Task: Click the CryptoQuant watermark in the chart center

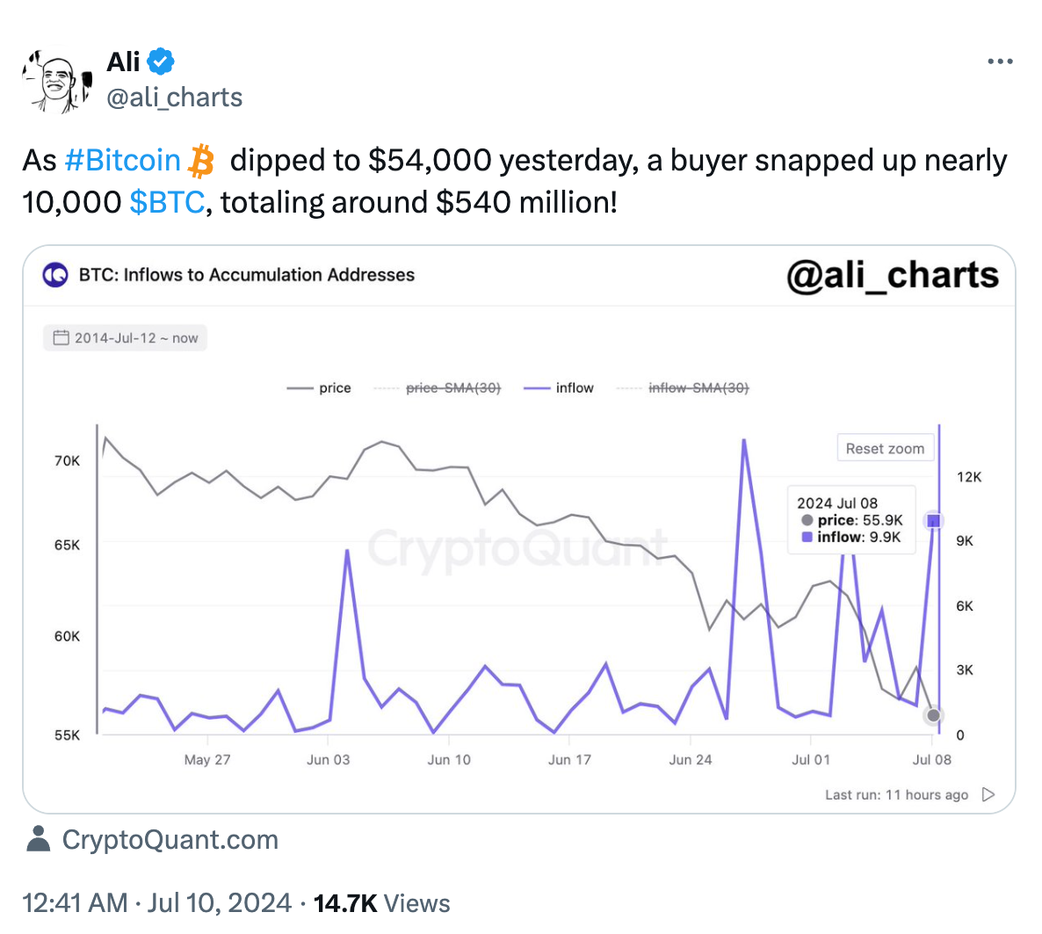Action: tap(520, 547)
